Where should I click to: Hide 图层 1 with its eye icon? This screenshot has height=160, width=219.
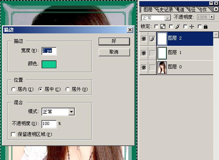(144, 53)
